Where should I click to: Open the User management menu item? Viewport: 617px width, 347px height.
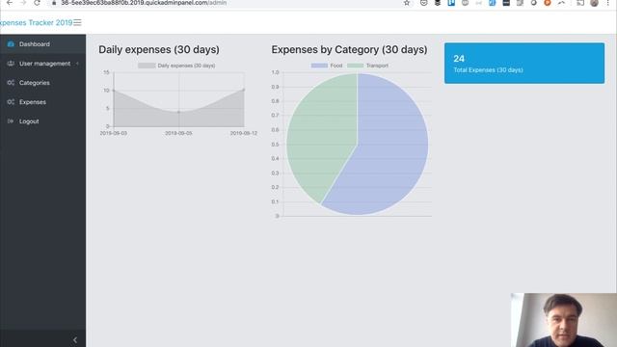click(42, 64)
